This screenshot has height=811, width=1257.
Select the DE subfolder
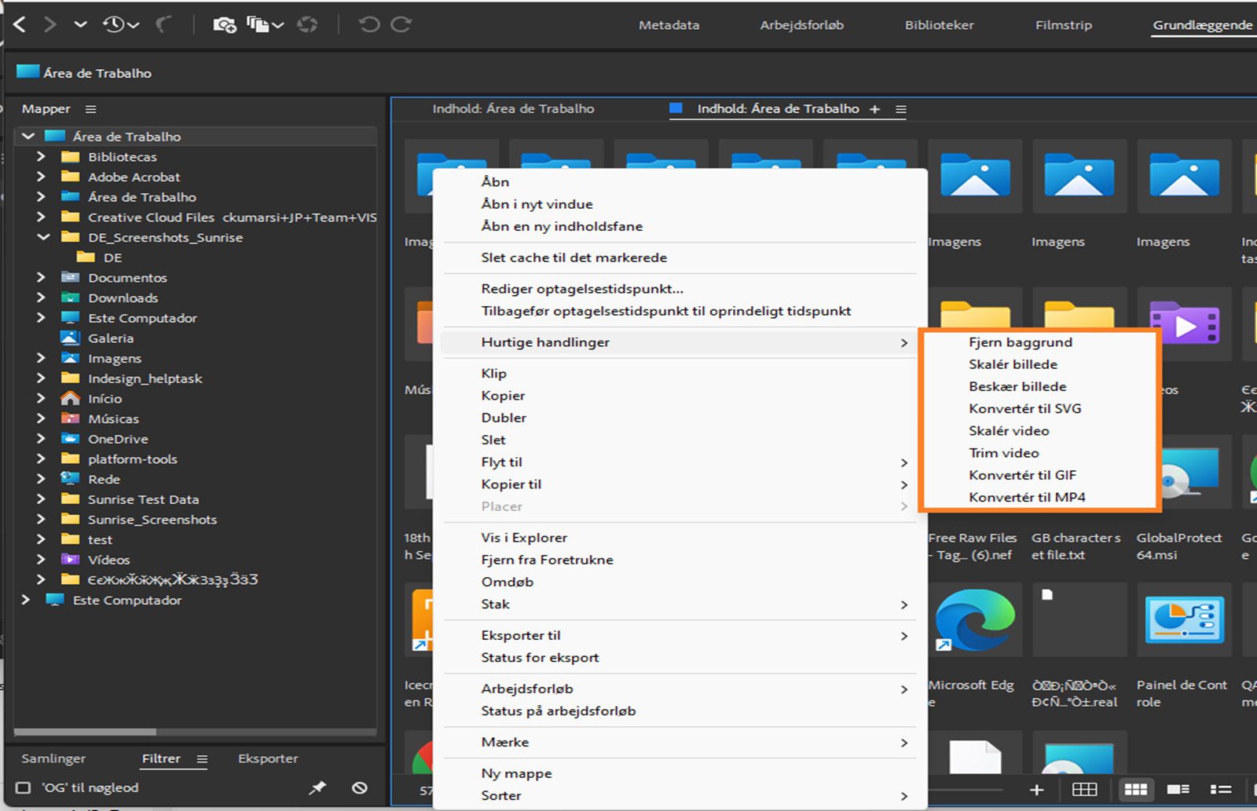point(112,258)
